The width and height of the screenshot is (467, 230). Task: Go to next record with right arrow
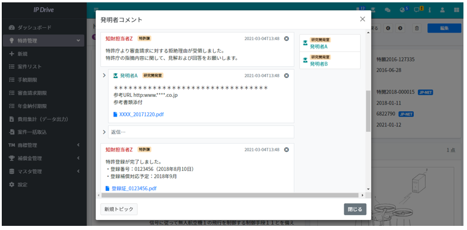pos(400,28)
